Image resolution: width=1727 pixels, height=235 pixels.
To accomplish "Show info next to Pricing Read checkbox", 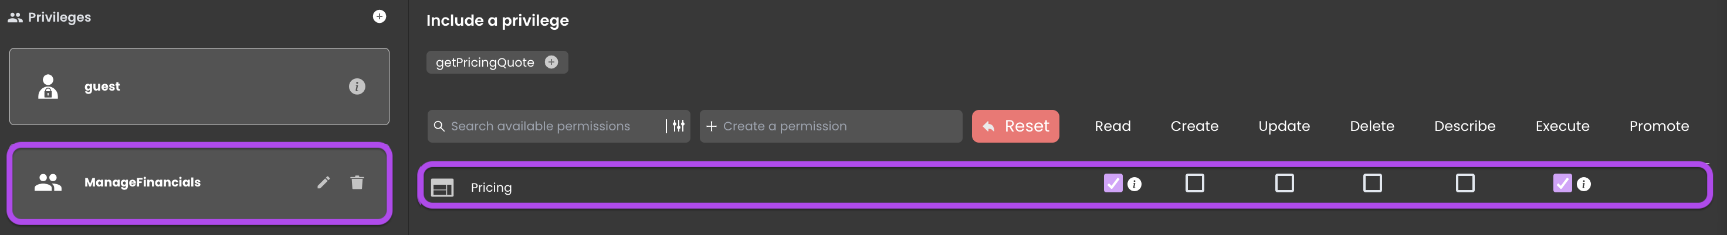I will pyautogui.click(x=1135, y=184).
